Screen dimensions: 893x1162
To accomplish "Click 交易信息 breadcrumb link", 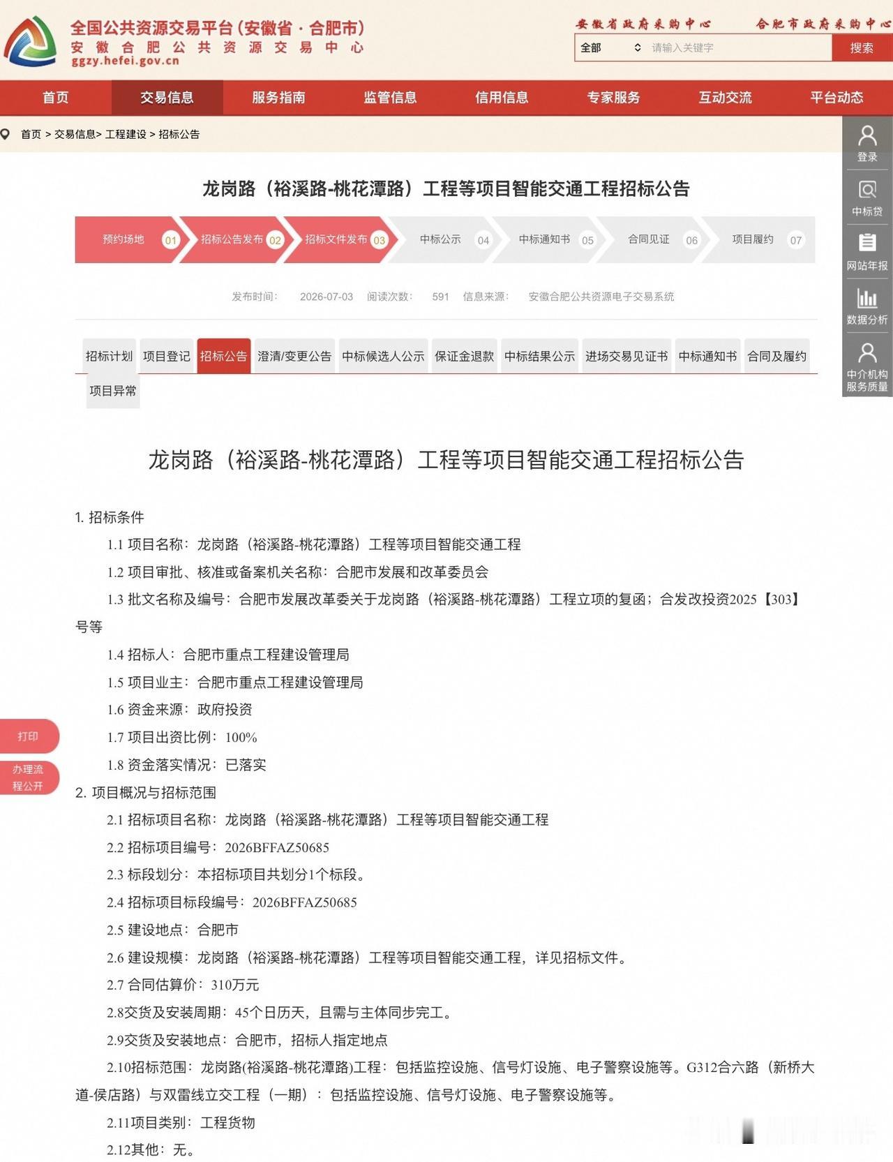I will 75,134.
